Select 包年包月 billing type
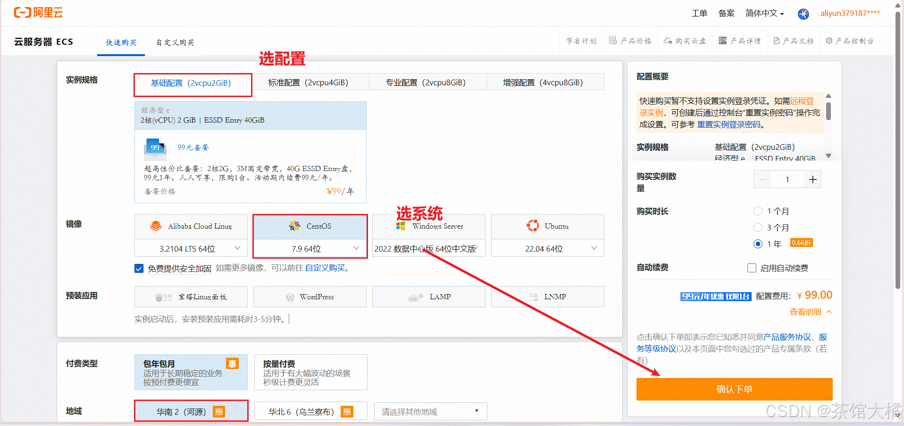 tap(191, 372)
